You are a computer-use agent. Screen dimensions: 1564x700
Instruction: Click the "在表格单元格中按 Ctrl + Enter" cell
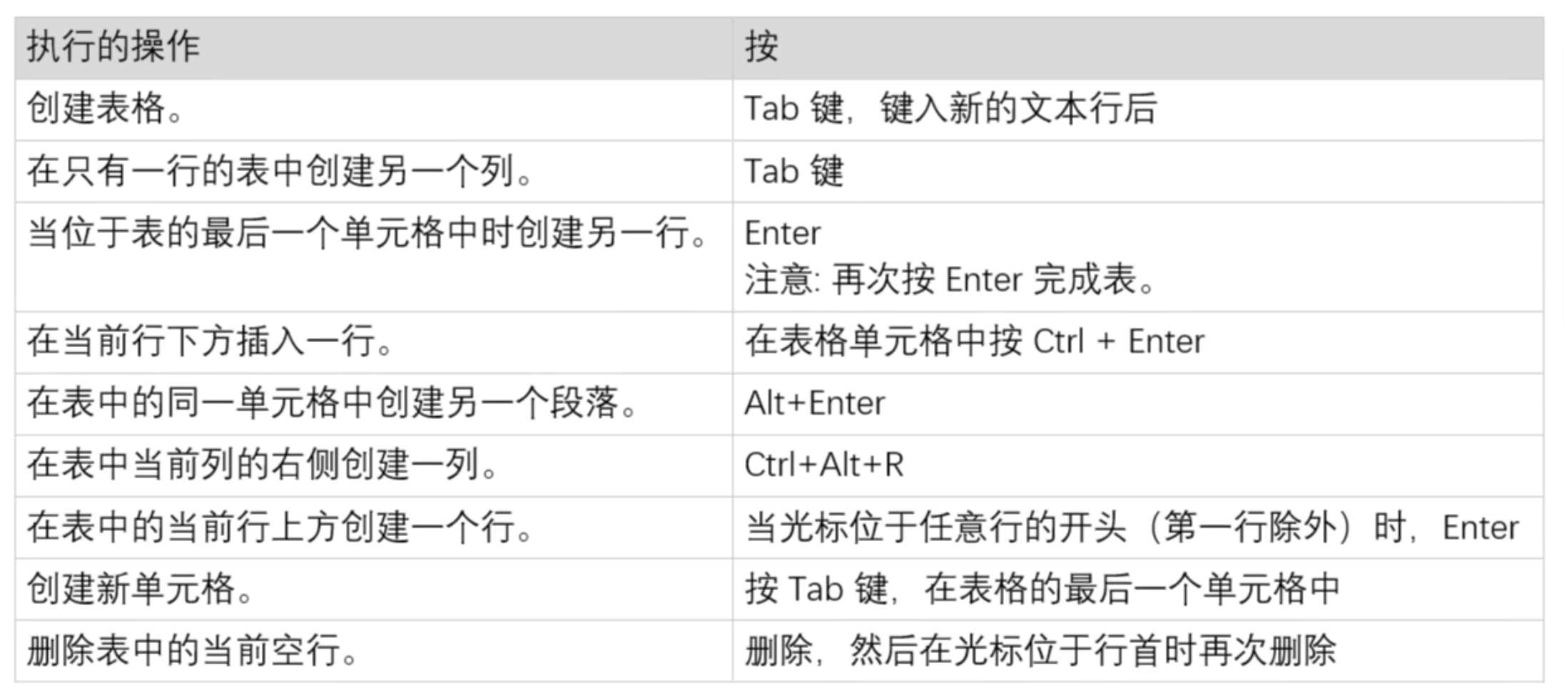(974, 341)
